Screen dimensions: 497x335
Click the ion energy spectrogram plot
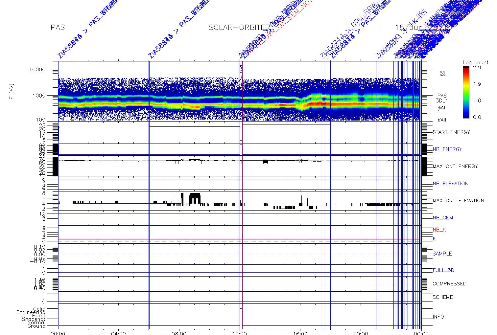click(240, 91)
